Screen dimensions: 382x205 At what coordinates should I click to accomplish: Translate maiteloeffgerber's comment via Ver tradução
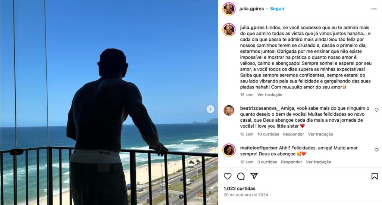319,162
